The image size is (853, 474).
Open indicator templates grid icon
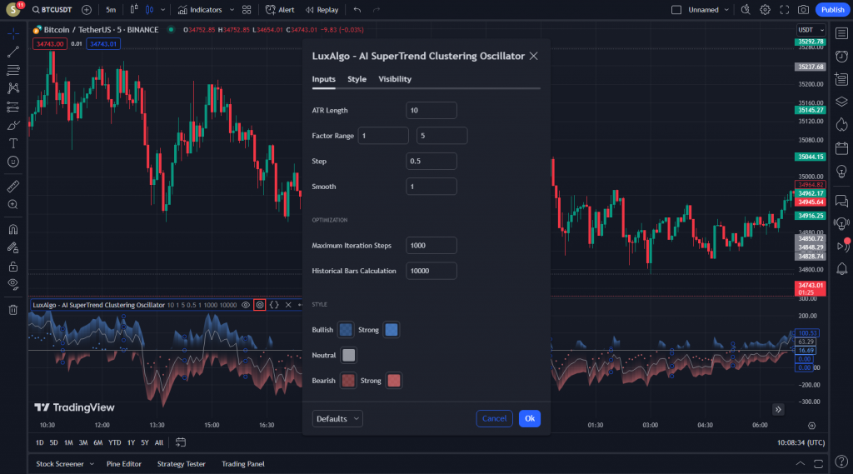247,10
